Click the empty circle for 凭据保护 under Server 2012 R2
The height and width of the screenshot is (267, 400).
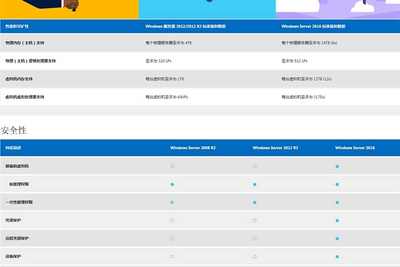coord(255,221)
